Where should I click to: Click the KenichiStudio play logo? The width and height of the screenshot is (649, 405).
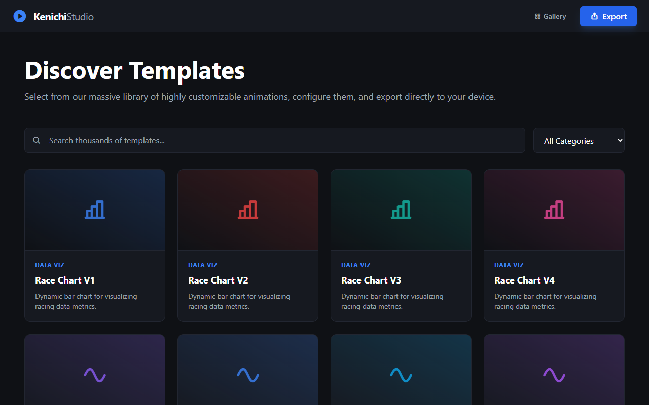click(x=19, y=16)
